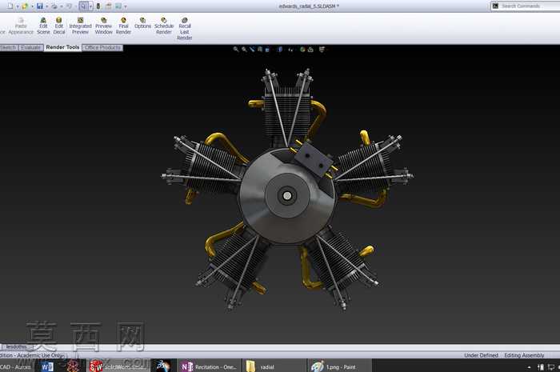Click Zoom to Fit in view toolbar
Image resolution: width=560 pixels, height=372 pixels.
(x=236, y=50)
